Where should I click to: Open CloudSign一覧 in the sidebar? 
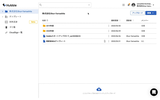16,32
